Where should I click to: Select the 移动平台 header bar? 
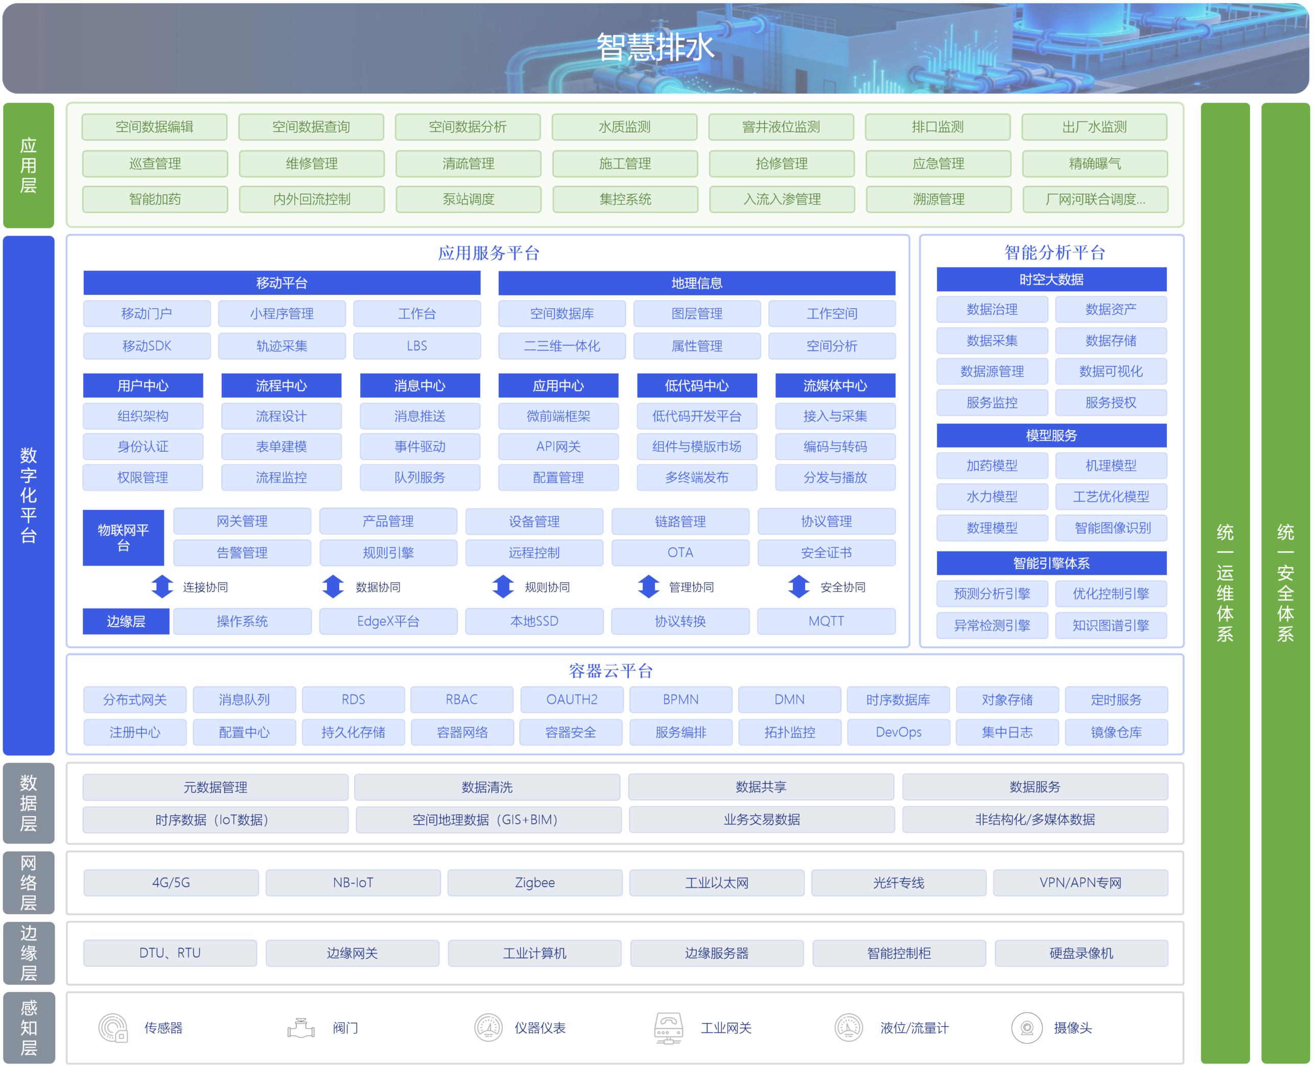(x=281, y=283)
